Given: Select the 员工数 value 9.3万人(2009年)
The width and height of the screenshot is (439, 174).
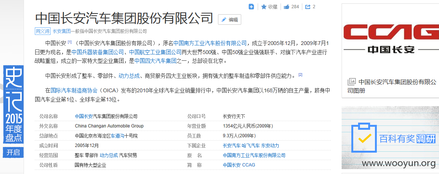Looking at the screenshot, I should point(239,136).
